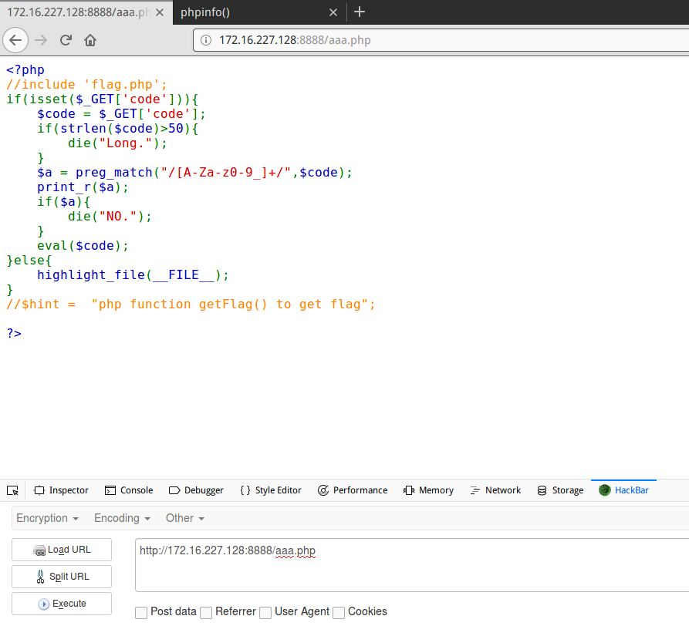Go back to the previous page
The height and width of the screenshot is (626, 689).
pos(15,40)
